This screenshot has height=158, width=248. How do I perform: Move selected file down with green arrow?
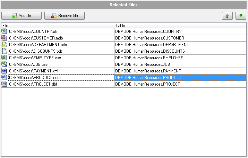pos(240,16)
